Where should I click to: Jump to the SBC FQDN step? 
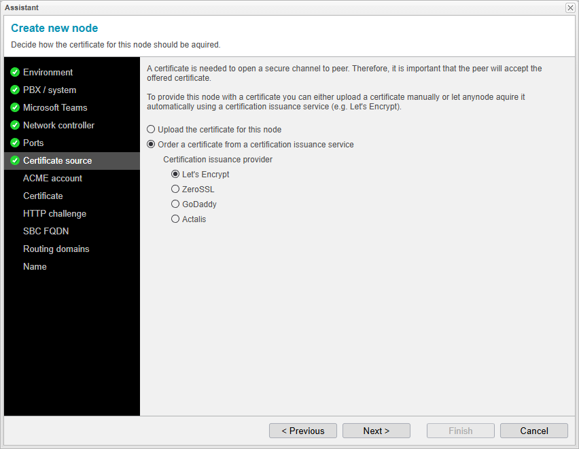point(46,232)
